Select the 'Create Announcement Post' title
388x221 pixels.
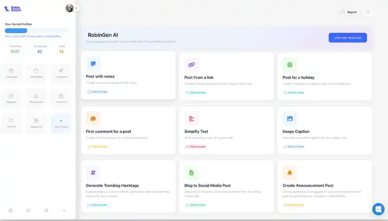[308, 186]
